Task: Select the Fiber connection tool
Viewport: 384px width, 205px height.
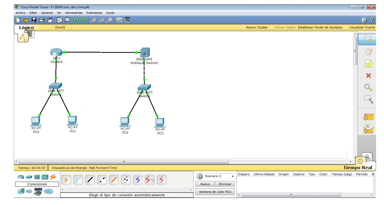Action: [114, 180]
